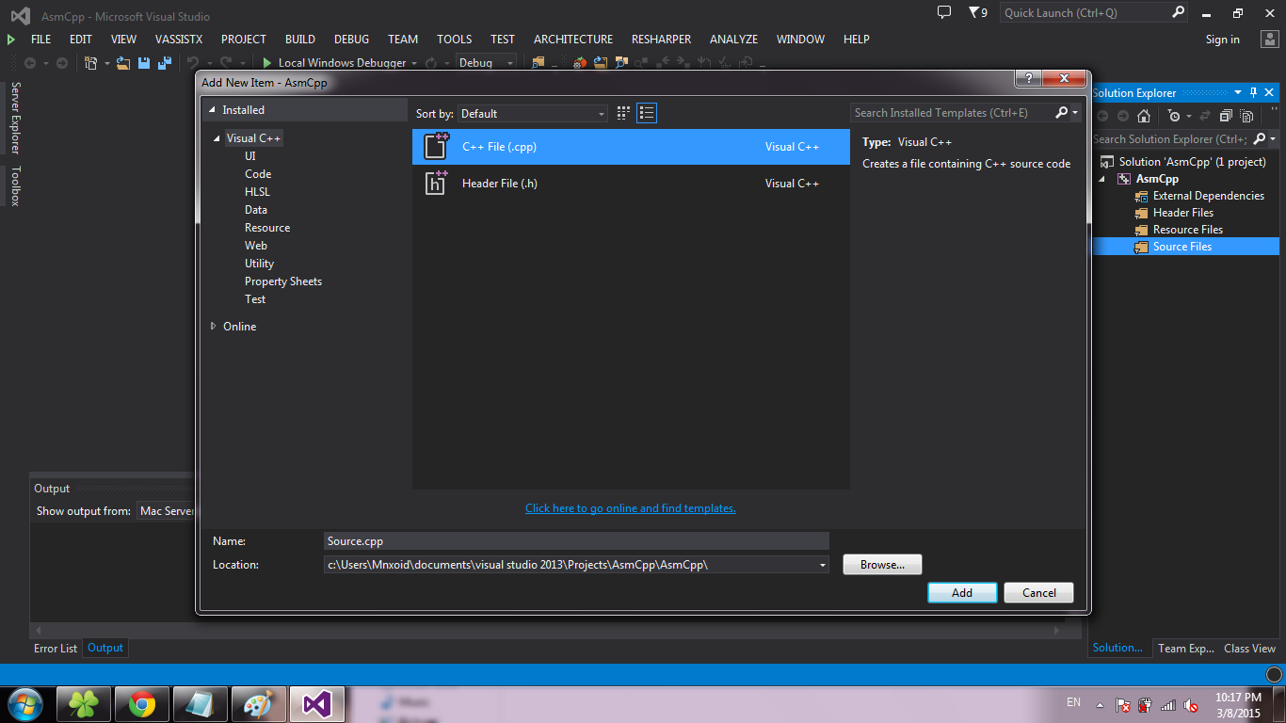Click the Name input field
The width and height of the screenshot is (1286, 723).
coord(576,541)
